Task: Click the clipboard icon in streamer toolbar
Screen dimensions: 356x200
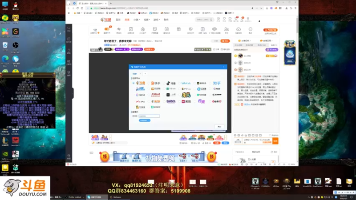Action: click(202, 29)
